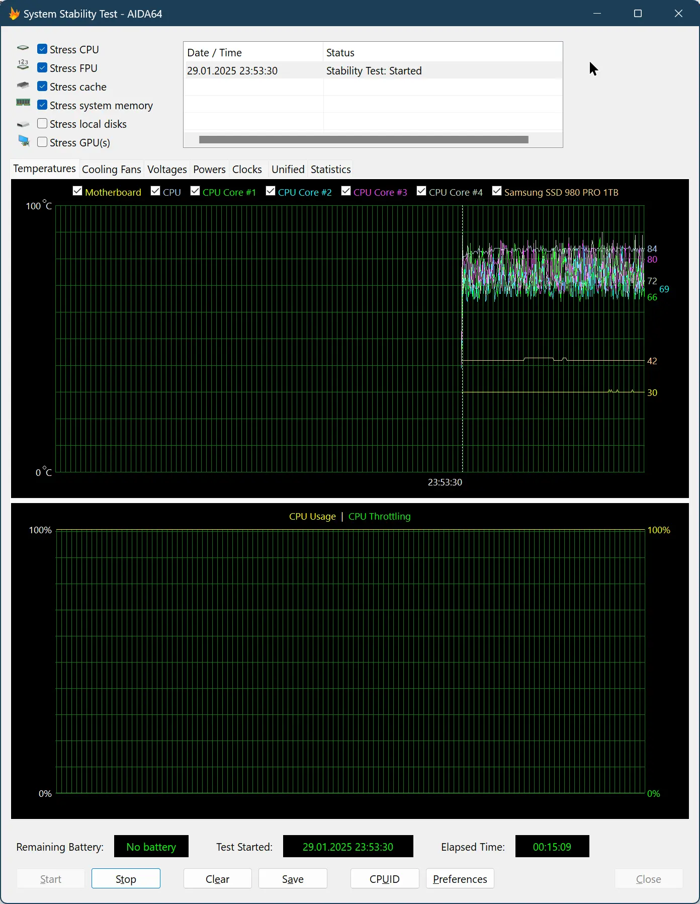Toggle the CPU temperature graph checkbox
The width and height of the screenshot is (700, 904).
(155, 191)
